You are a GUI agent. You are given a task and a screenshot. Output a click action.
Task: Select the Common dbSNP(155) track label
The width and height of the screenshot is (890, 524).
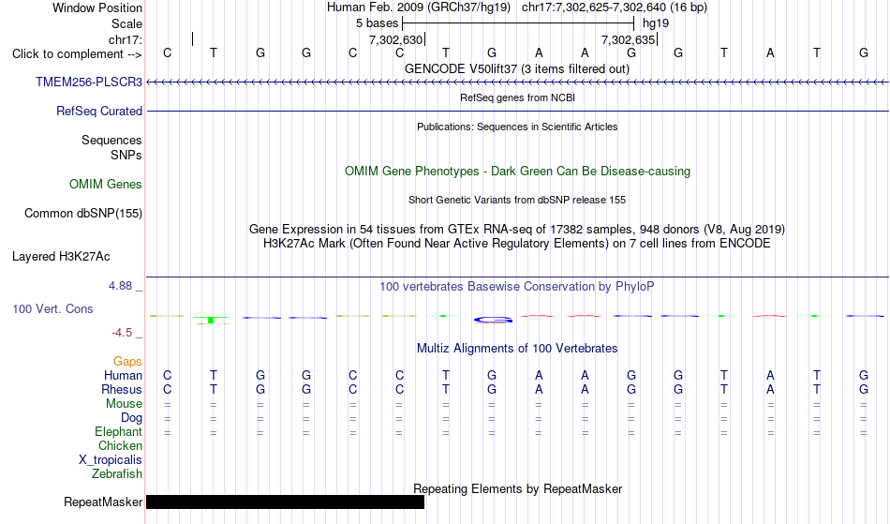coord(82,214)
